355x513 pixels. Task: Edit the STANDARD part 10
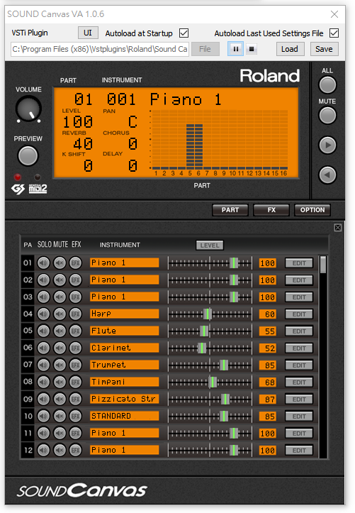[299, 417]
